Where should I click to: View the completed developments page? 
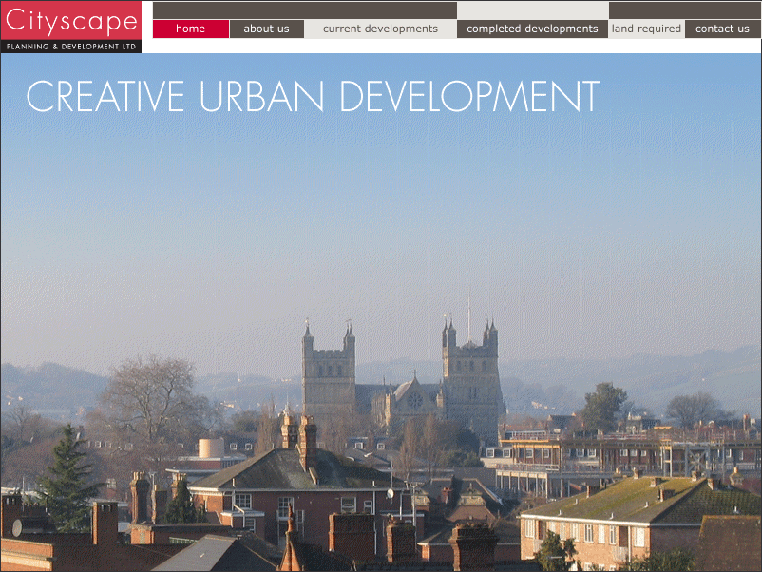pos(532,29)
